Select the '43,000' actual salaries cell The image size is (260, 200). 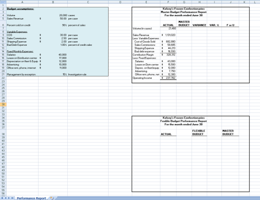pyautogui.click(x=171, y=61)
